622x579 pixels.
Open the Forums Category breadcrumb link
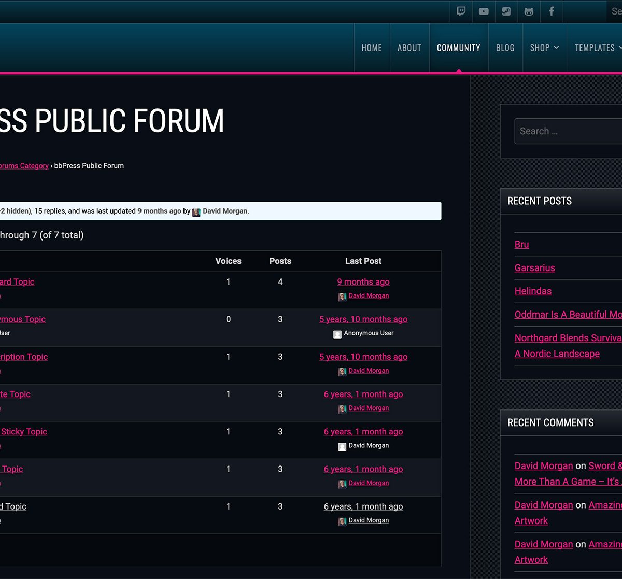coord(24,166)
